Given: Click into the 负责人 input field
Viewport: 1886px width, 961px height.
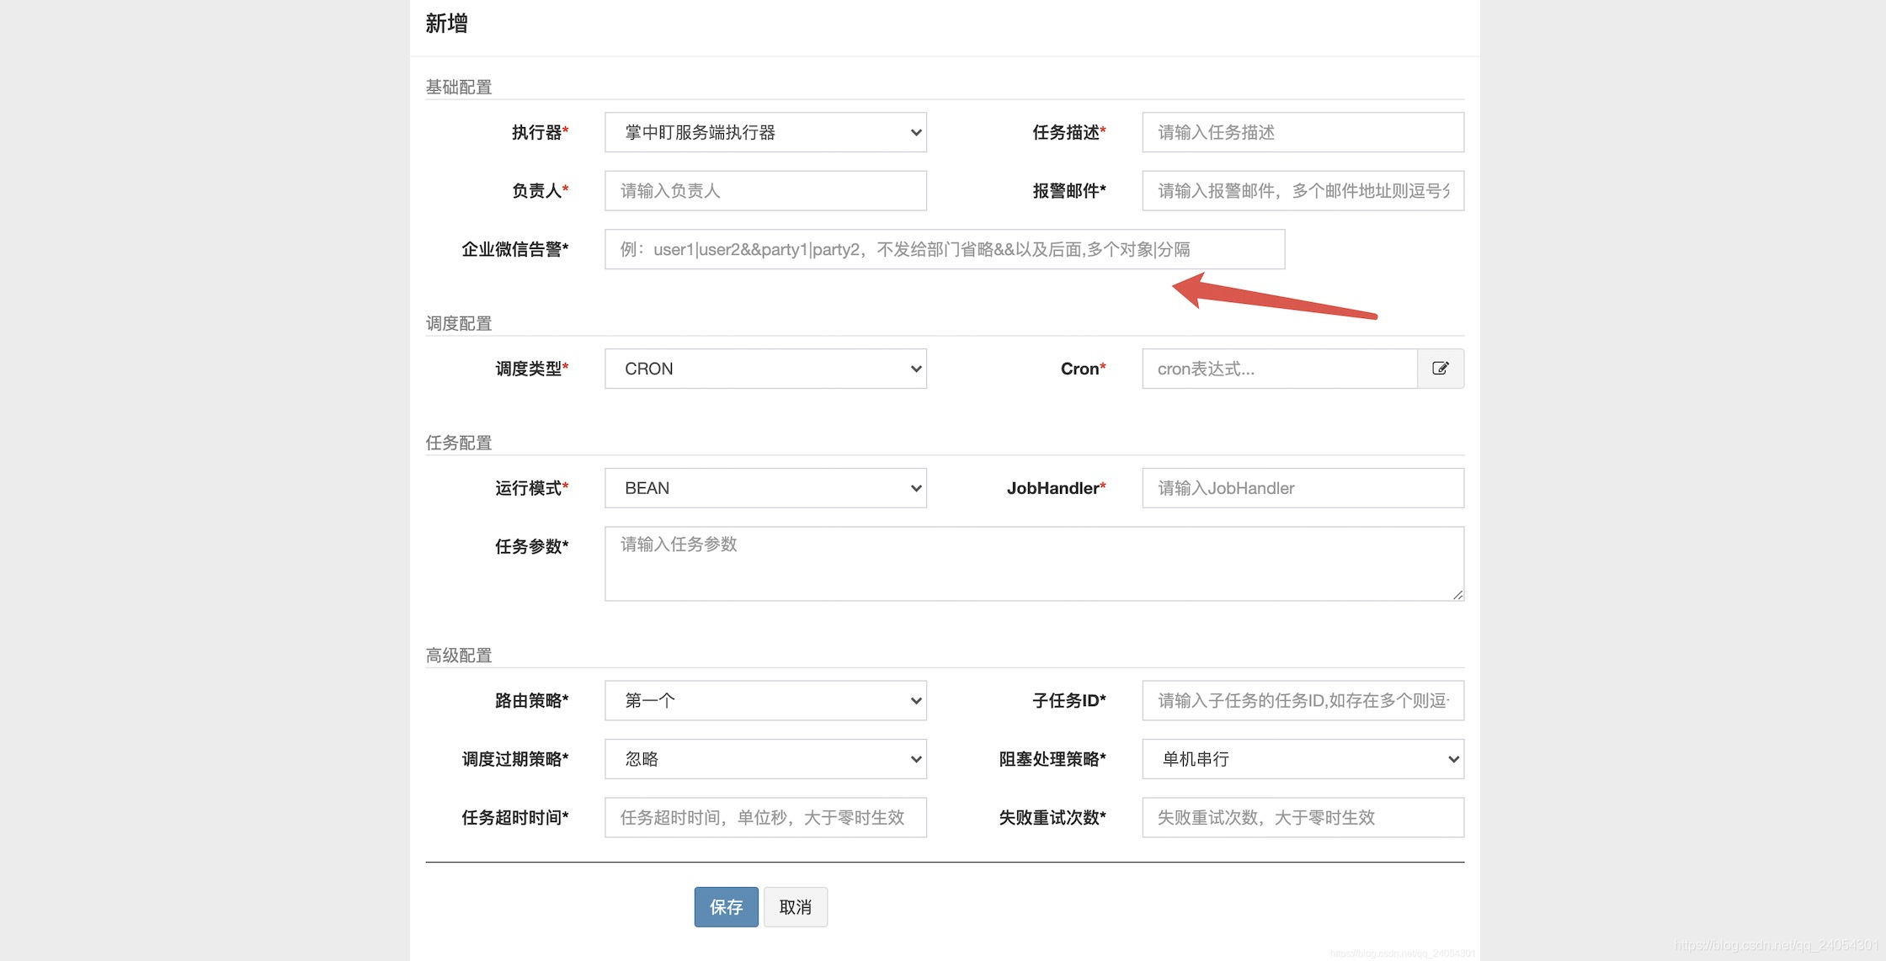Looking at the screenshot, I should click(x=765, y=191).
